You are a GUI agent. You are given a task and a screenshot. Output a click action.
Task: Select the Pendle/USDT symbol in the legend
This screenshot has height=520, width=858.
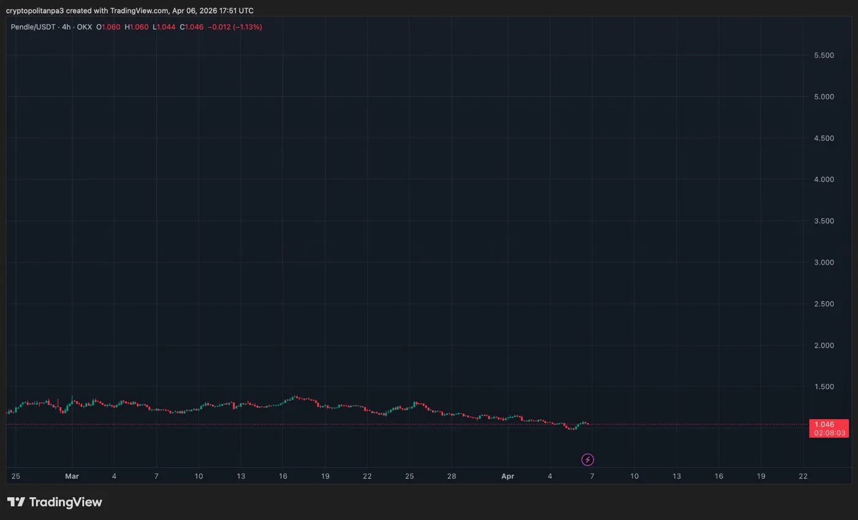pos(34,27)
